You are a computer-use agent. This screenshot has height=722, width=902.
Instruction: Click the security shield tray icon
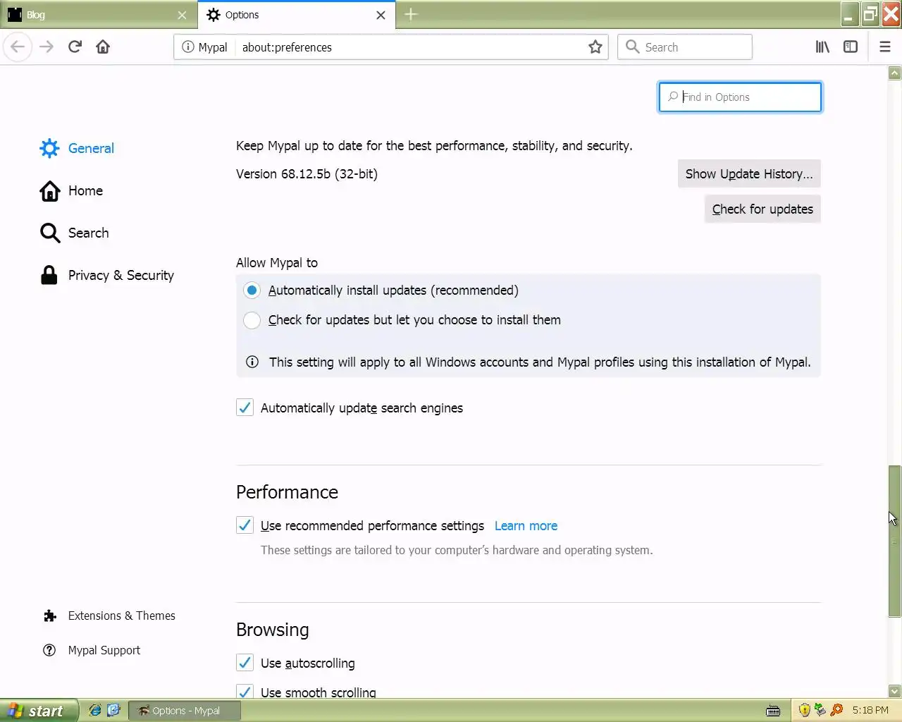[805, 711]
